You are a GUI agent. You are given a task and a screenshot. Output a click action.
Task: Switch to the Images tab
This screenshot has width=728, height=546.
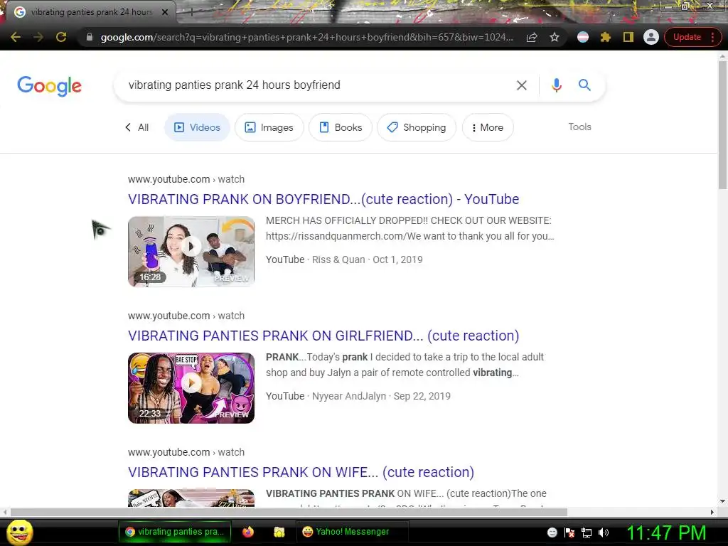(269, 127)
